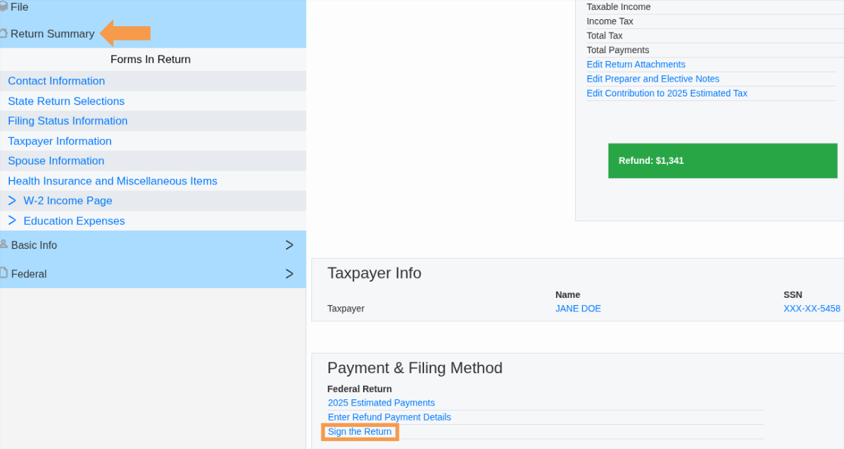
Task: Expand Basic Info using its right chevron
Action: [289, 245]
